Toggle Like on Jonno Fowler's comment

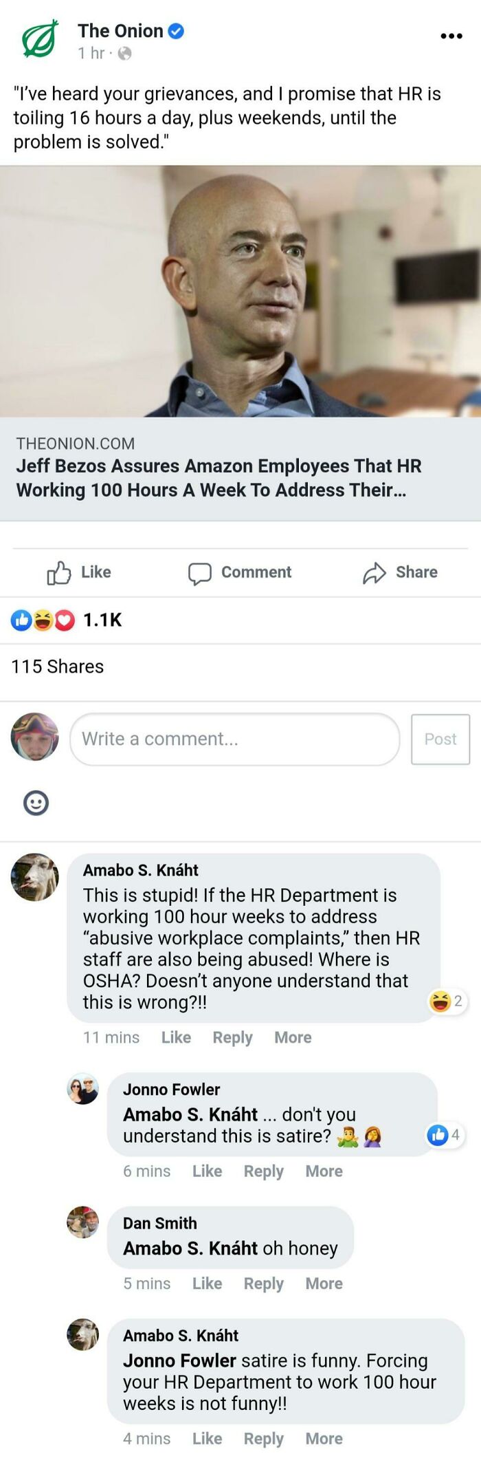click(207, 1171)
